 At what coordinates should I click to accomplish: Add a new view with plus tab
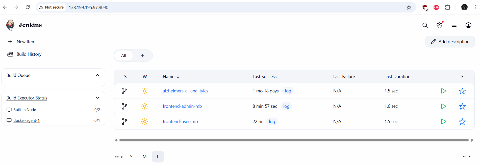[x=142, y=56]
